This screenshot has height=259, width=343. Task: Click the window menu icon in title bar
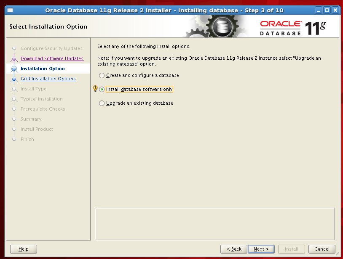tap(10, 10)
